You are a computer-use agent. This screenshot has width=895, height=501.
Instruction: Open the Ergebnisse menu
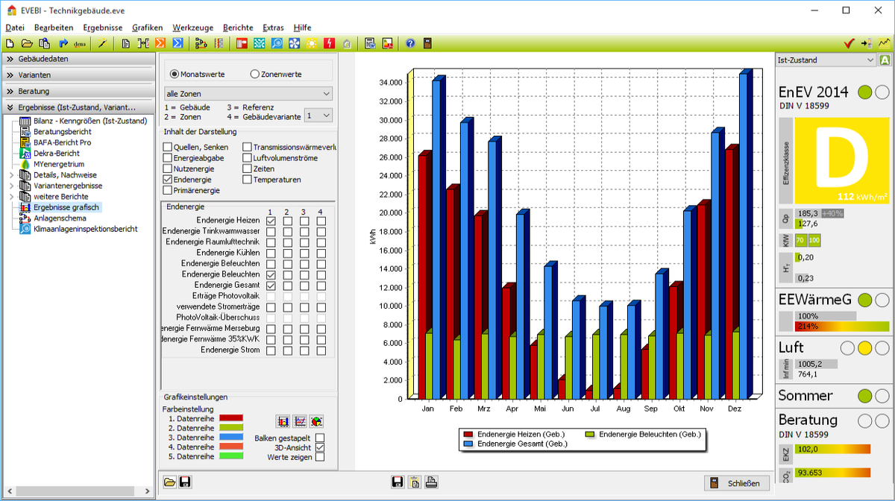pyautogui.click(x=103, y=28)
